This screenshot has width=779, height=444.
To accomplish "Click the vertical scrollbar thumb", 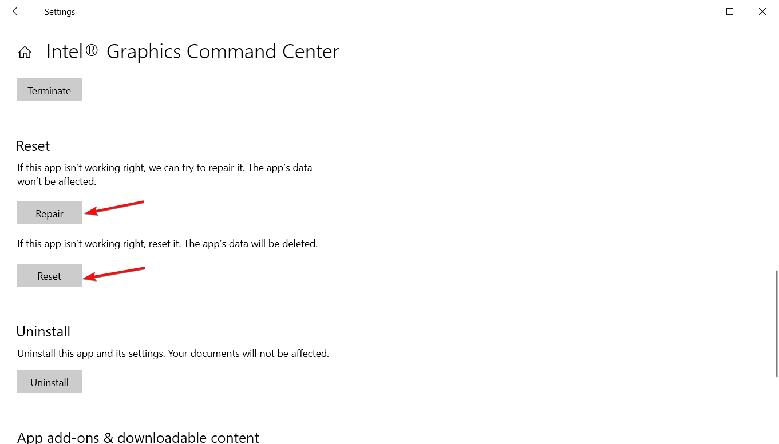I will coord(776,323).
